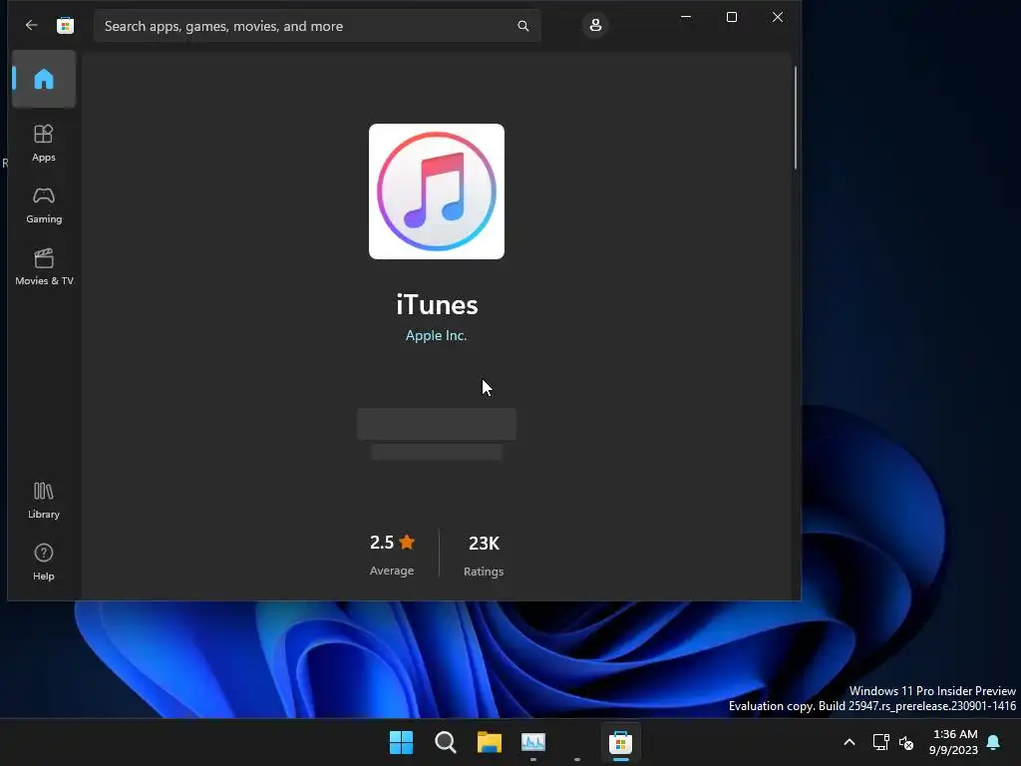Maximize the Microsoft Store window
The image size is (1021, 766).
point(732,17)
